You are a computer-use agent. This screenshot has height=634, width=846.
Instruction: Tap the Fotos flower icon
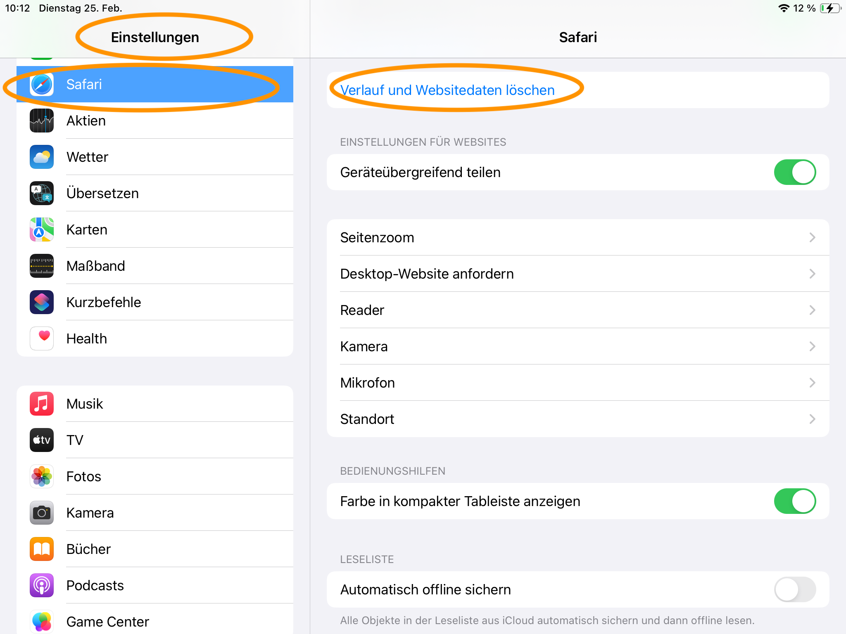pos(42,476)
